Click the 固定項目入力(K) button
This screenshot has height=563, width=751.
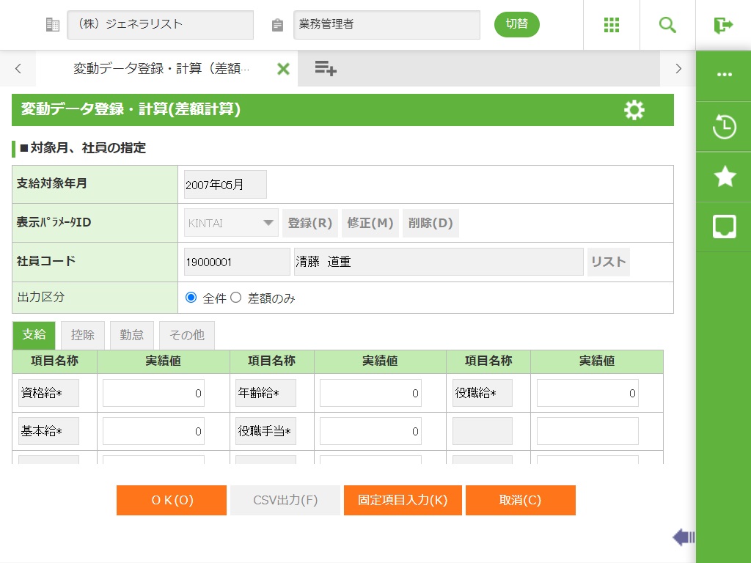point(403,500)
